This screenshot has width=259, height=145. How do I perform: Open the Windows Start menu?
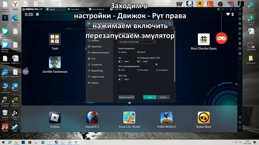click(3, 142)
